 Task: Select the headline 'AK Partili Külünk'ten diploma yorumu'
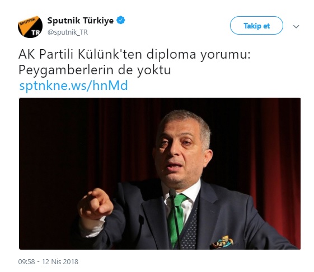click(134, 54)
